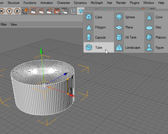168x134 pixels.
Task: Toggle Z axis lock
Action: pos(17,11)
